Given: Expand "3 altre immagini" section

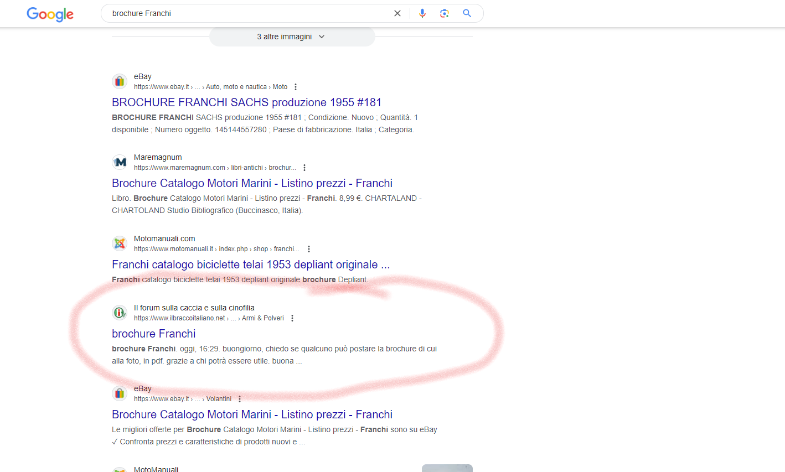Looking at the screenshot, I should 292,37.
